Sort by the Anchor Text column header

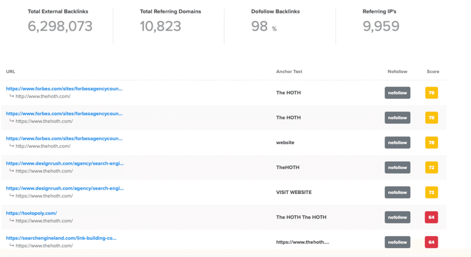click(289, 71)
